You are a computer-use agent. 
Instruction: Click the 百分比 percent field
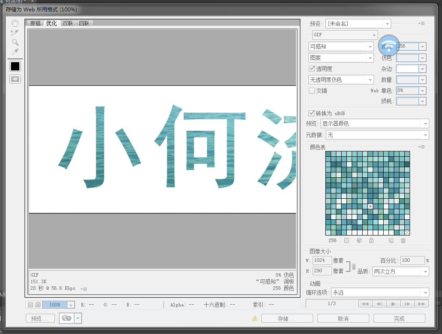pos(412,260)
